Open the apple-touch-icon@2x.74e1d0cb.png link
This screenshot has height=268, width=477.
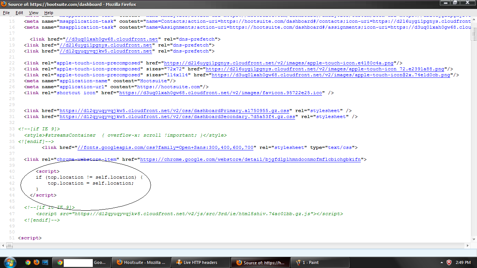[x=331, y=75]
